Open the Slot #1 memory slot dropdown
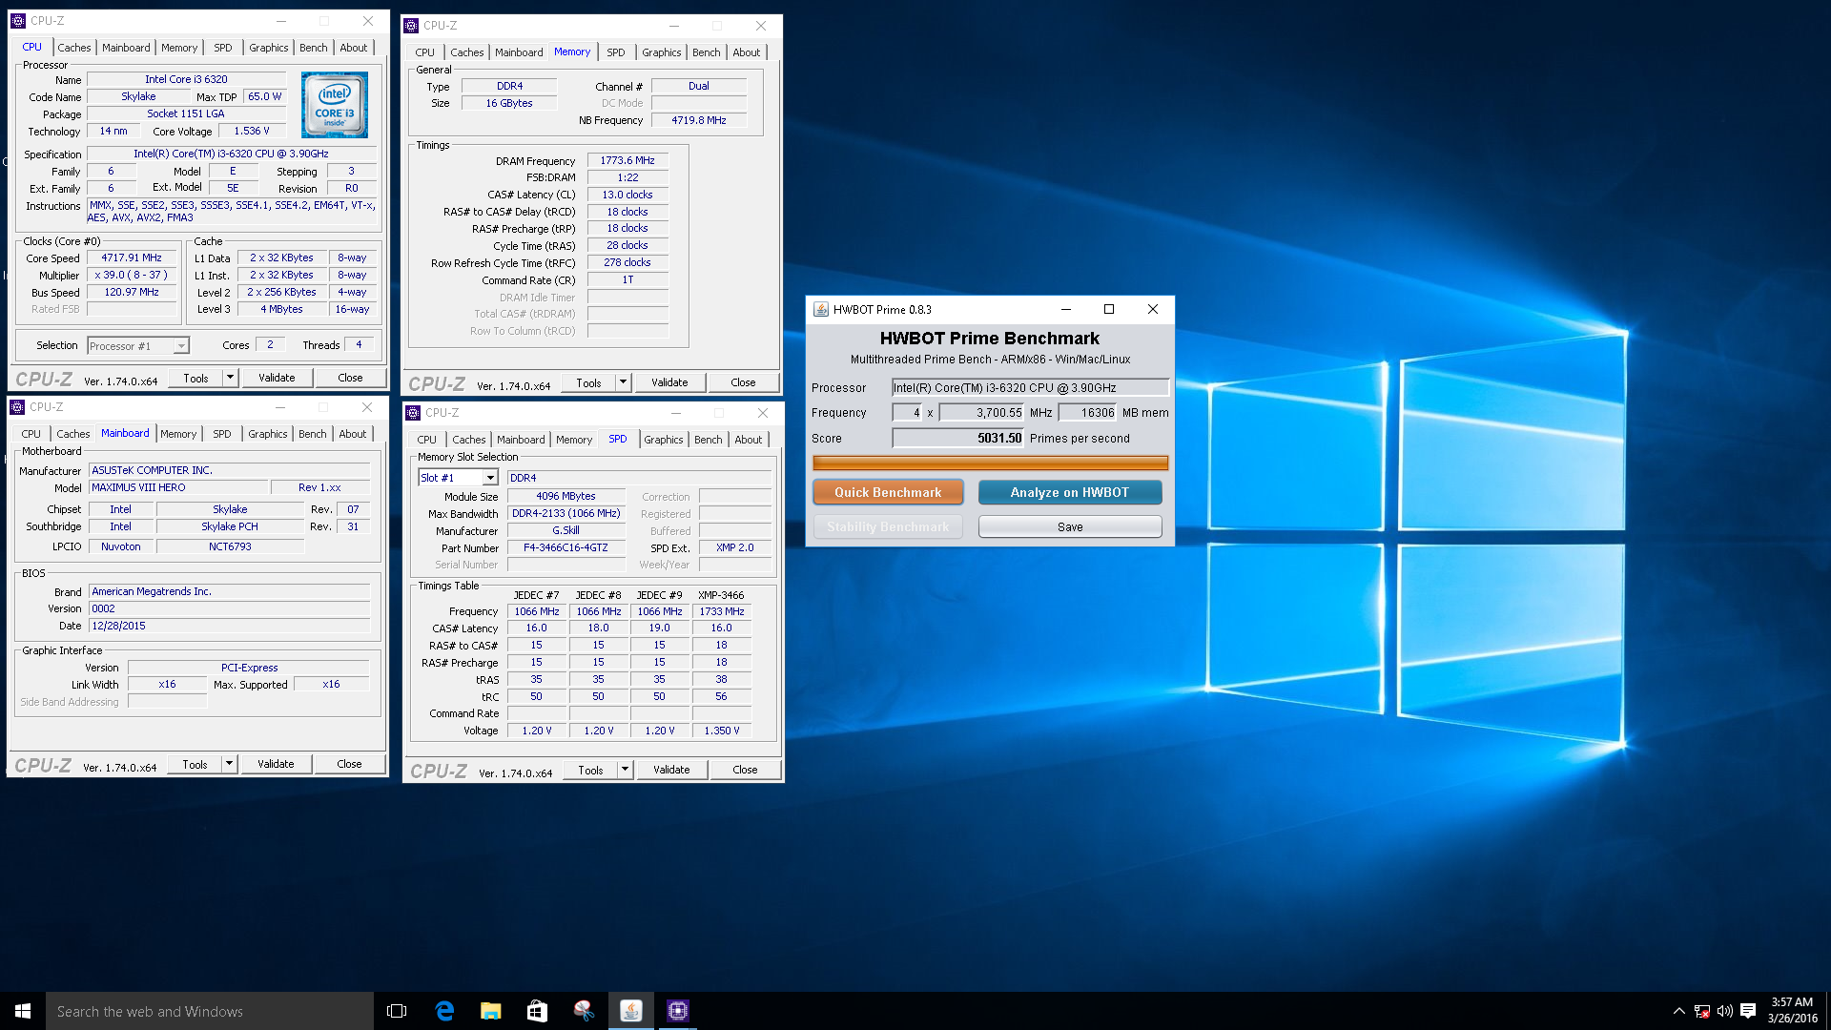The image size is (1831, 1030). click(x=490, y=478)
